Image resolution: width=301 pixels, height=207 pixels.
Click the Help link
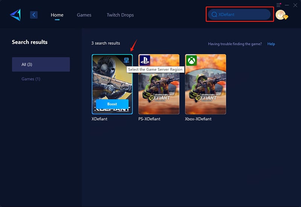[x=271, y=44]
